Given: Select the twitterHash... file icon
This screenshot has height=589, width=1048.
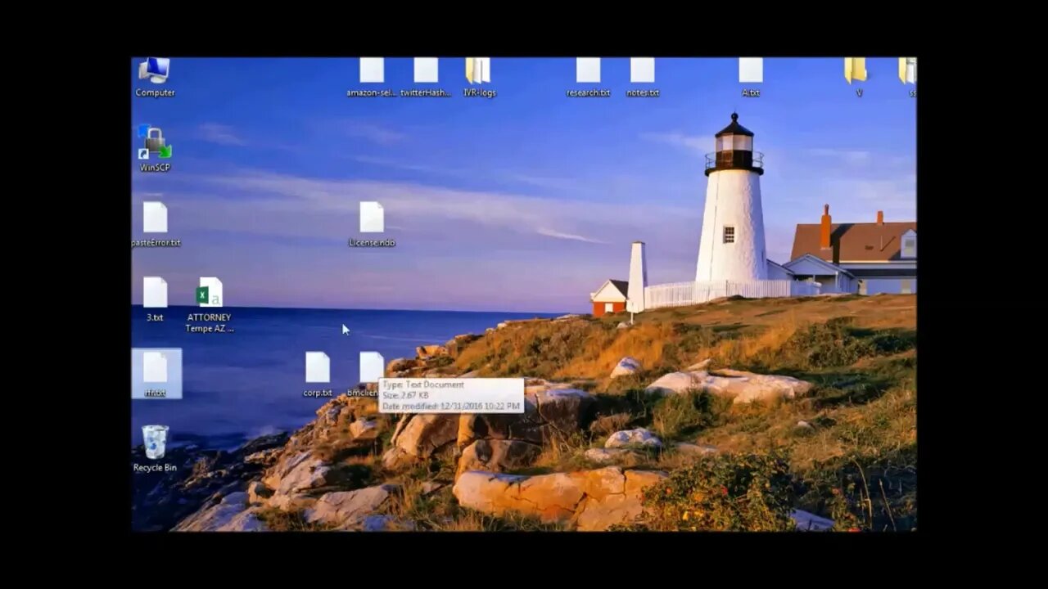Looking at the screenshot, I should 426,77.
